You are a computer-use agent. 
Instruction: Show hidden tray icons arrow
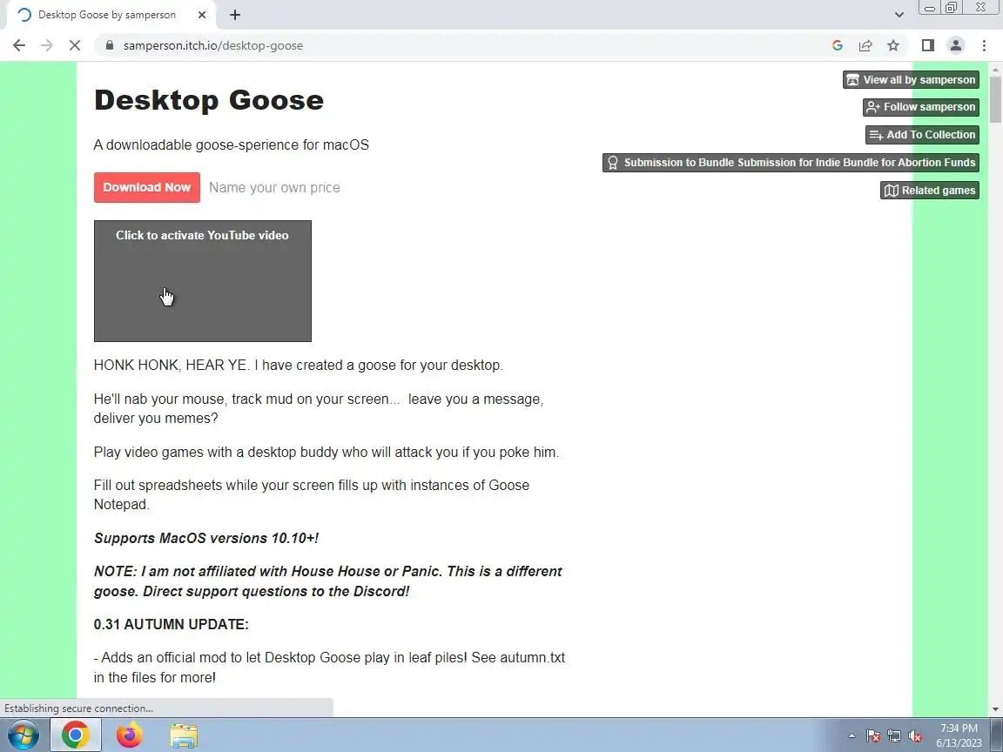pos(852,736)
